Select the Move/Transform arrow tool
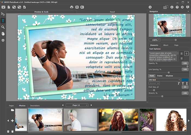The image size is (191, 135). point(3,14)
